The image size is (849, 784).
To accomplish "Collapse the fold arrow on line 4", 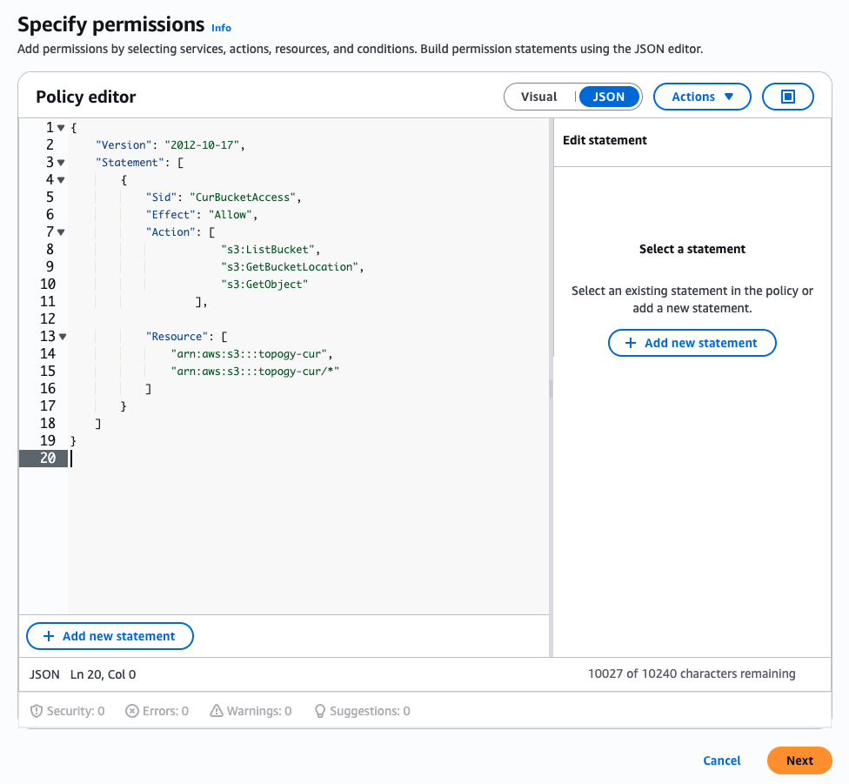I will click(61, 180).
